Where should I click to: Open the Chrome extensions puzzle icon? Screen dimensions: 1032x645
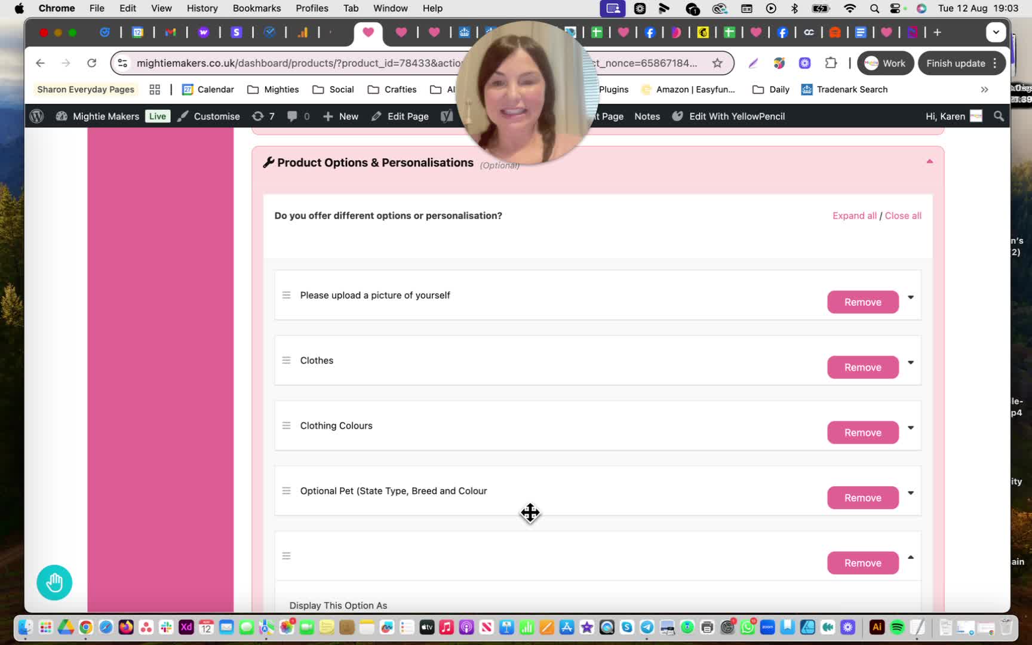pyautogui.click(x=831, y=63)
